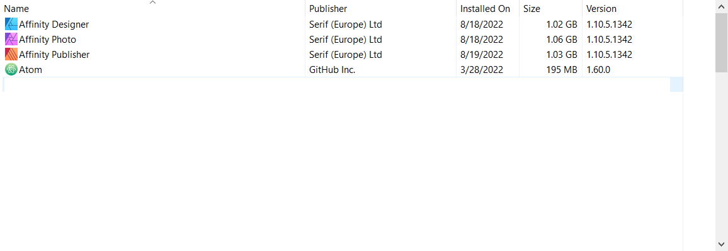This screenshot has width=728, height=251.
Task: Select the Atom application icon
Action: point(11,70)
